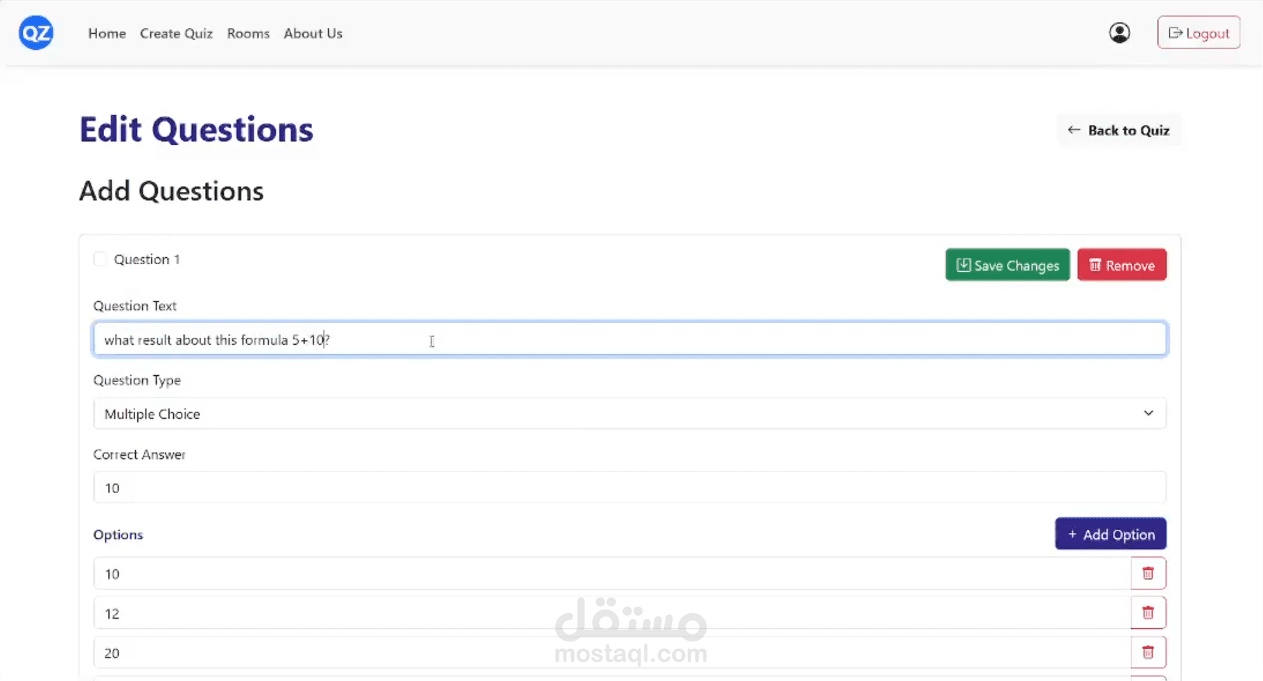
Task: Open the Question Type dropdown
Action: pyautogui.click(x=629, y=413)
